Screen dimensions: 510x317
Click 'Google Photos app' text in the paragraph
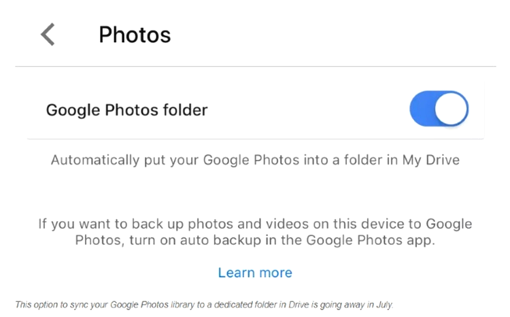(x=370, y=240)
